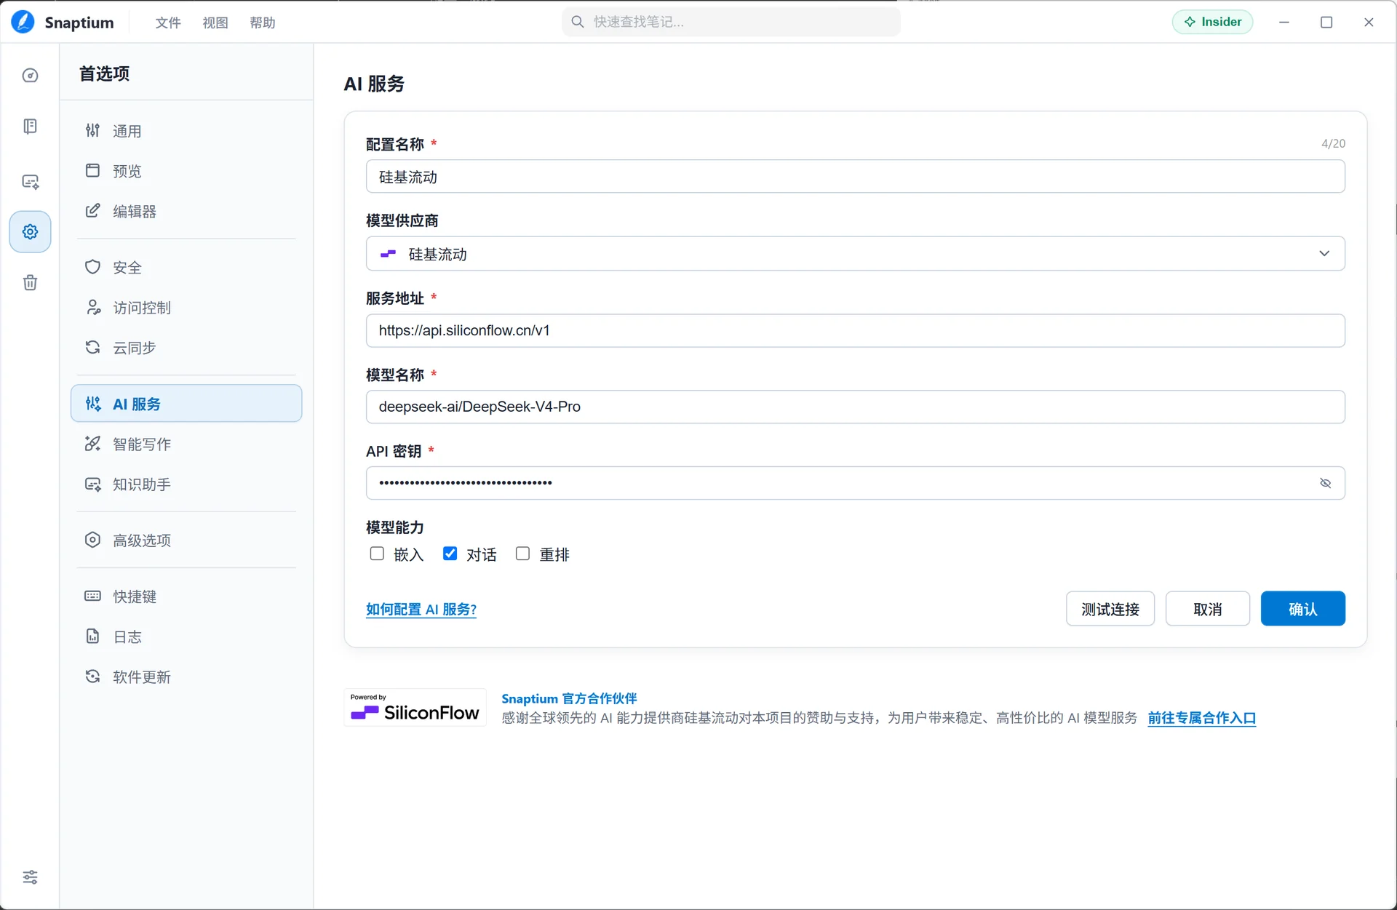1397x910 pixels.
Task: Open the compass explore icon in left rail
Action: [x=30, y=76]
